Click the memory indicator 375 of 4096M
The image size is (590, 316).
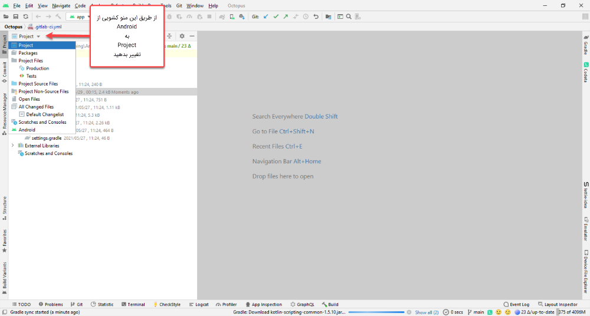(573, 312)
